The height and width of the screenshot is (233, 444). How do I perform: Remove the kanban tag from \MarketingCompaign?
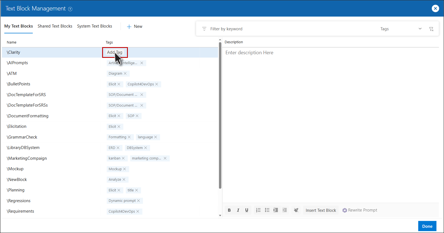(123, 158)
